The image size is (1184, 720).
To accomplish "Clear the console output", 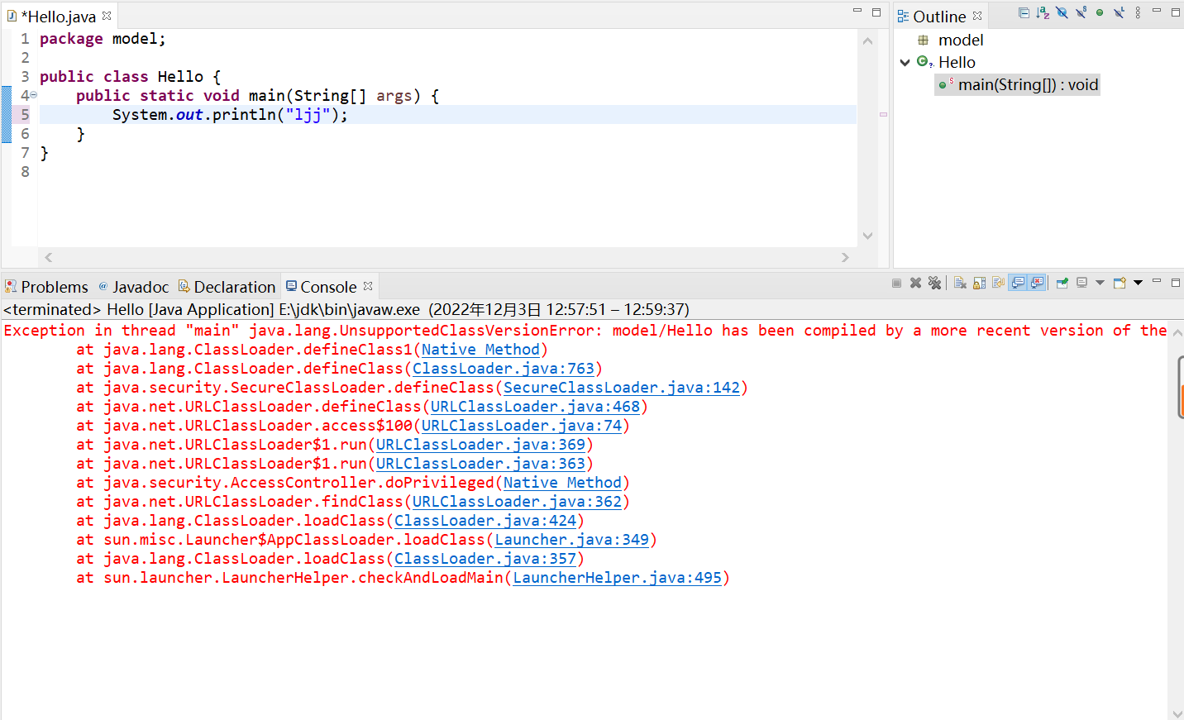I will [960, 283].
